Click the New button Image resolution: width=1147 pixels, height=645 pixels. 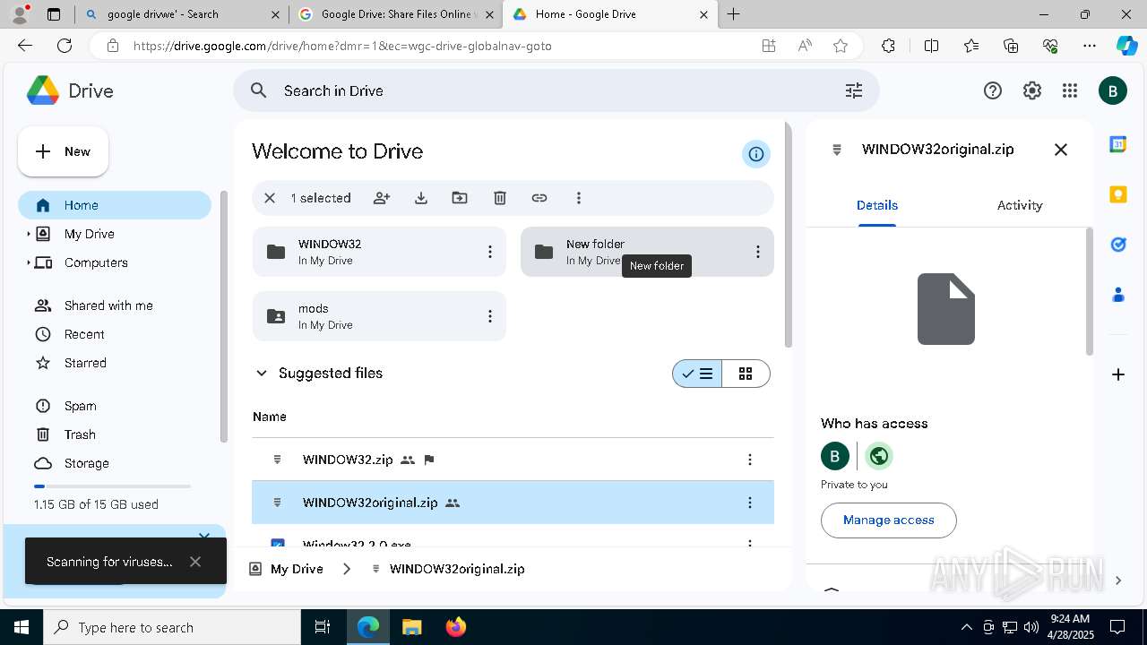point(63,151)
